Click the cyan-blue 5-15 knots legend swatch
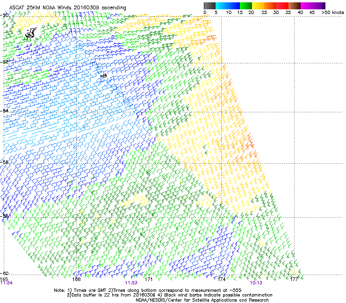Viewport: 346px width, 303px height. [228, 6]
